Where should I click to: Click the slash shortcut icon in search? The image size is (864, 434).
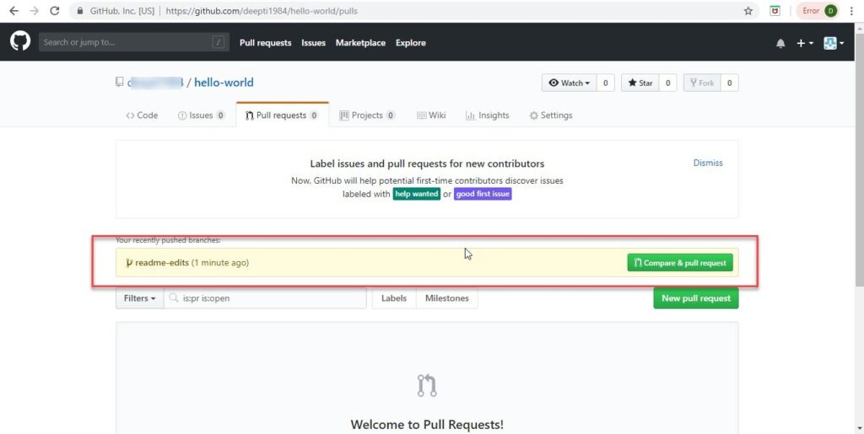[x=219, y=42]
